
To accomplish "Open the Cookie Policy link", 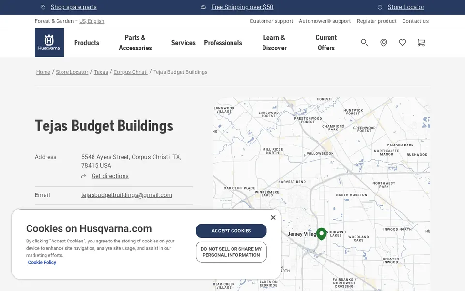I will coord(42,262).
